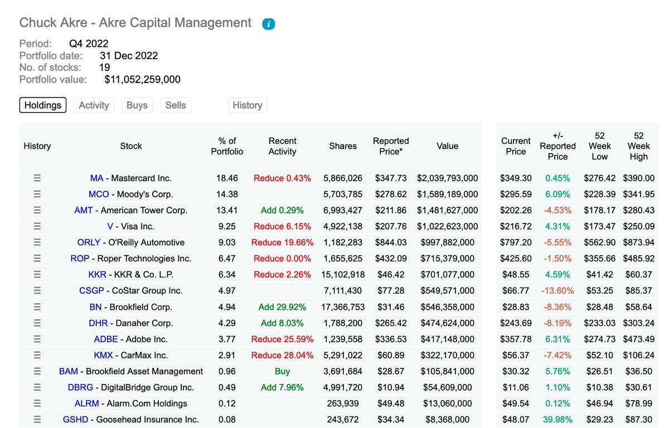Open history icon for Mastercard row
The image size is (669, 428).
pos(37,178)
